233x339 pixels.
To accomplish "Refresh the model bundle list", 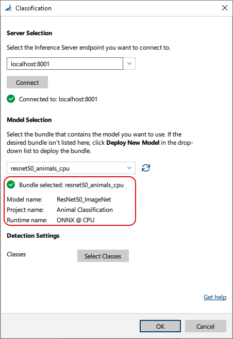I will click(146, 168).
